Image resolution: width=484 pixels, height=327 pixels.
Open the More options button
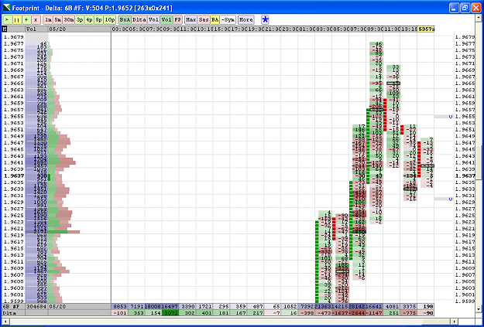(x=245, y=20)
